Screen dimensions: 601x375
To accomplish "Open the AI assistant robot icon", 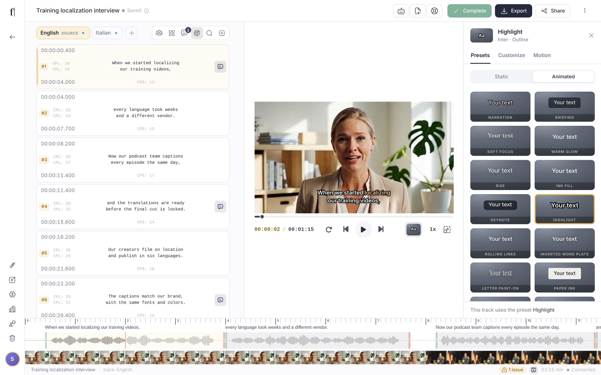I will click(401, 11).
